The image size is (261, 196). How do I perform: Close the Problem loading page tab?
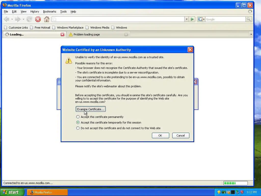click(x=126, y=34)
